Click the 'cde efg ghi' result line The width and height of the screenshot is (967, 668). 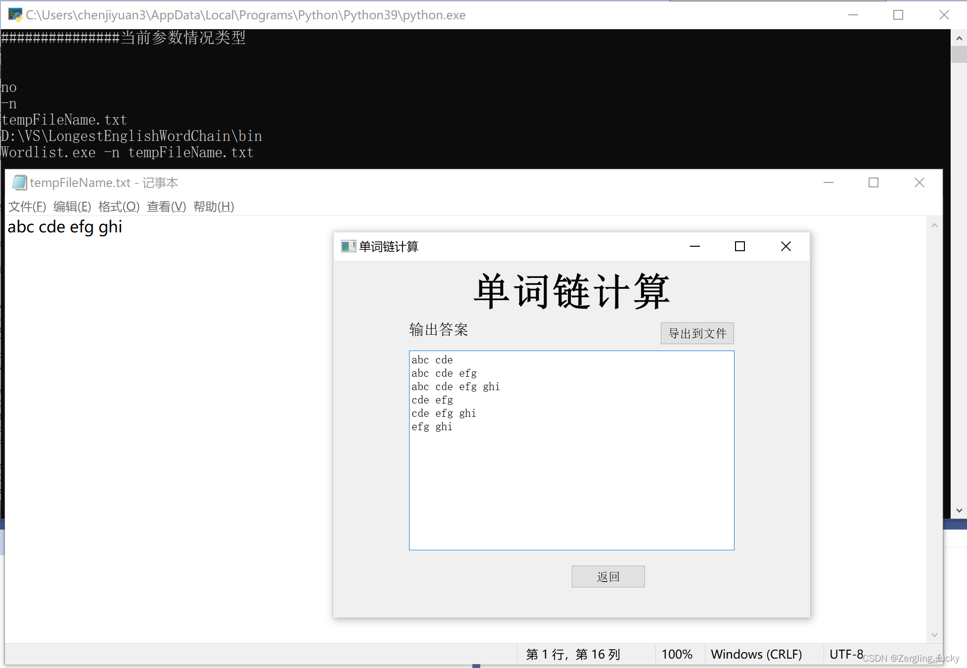(444, 413)
